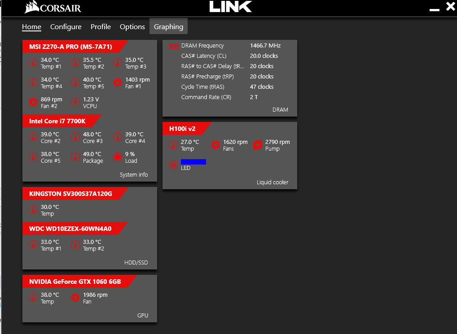
Task: Click the Corsair logo
Action: coord(53,7)
